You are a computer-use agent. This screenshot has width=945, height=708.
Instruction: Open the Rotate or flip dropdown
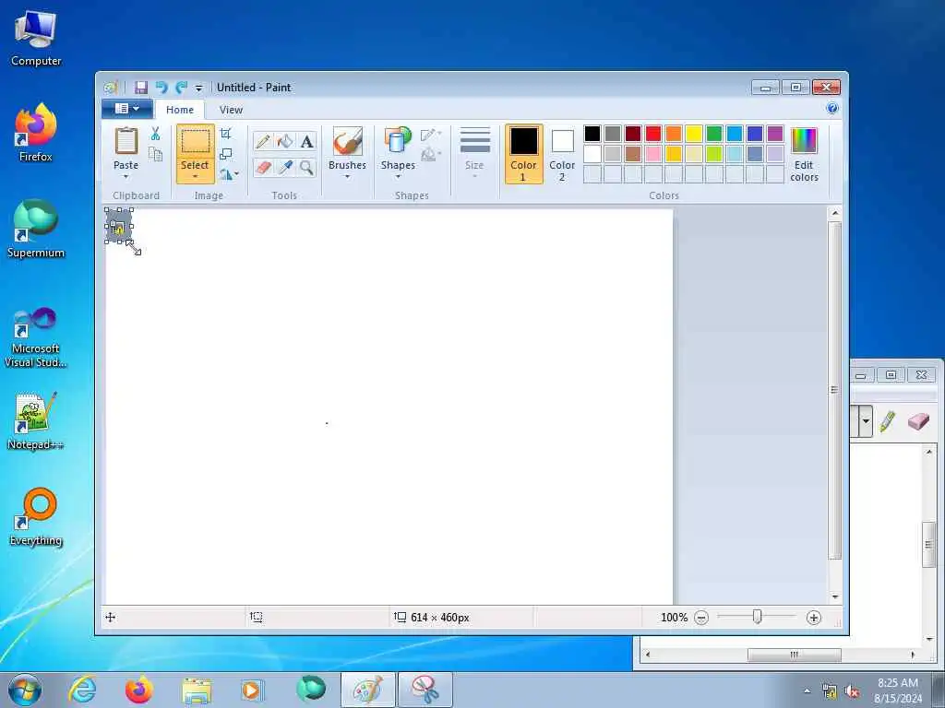(229, 174)
